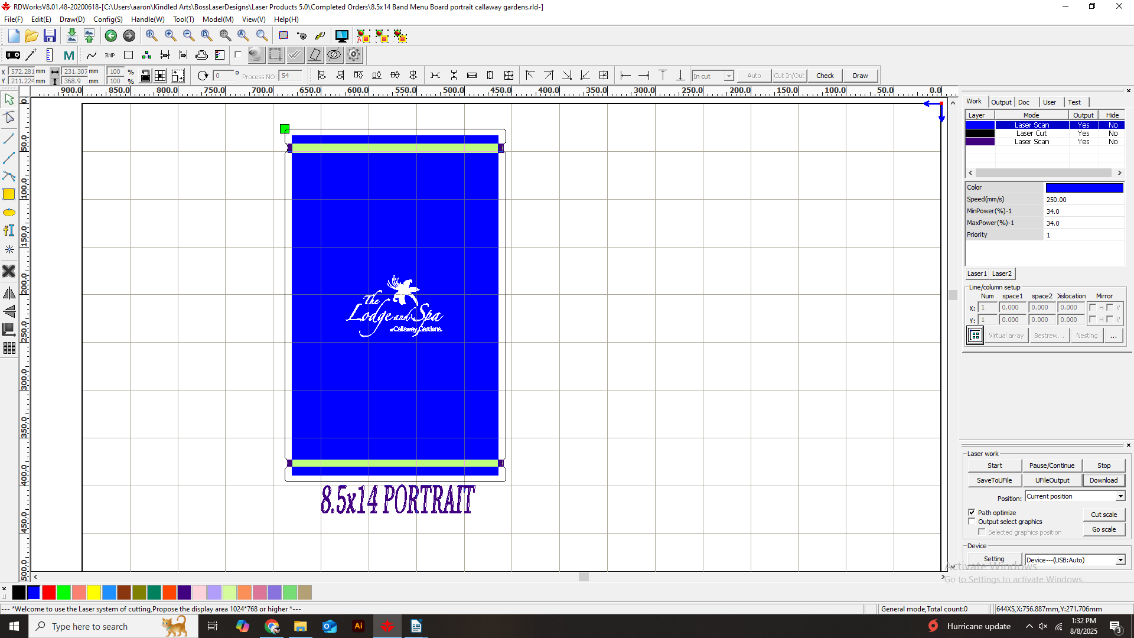Click the Windows Start button
The width and height of the screenshot is (1134, 638).
(x=14, y=626)
